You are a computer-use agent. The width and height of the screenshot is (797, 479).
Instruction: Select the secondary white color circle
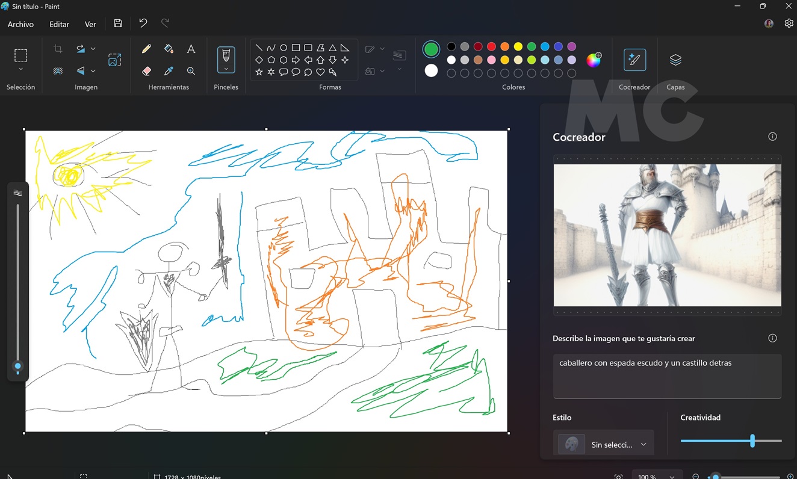point(431,70)
